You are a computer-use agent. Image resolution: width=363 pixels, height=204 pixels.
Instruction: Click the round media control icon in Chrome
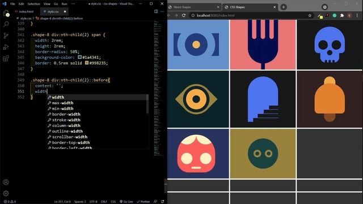(324, 7)
